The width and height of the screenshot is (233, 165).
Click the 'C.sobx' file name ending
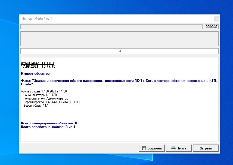tap(27, 84)
